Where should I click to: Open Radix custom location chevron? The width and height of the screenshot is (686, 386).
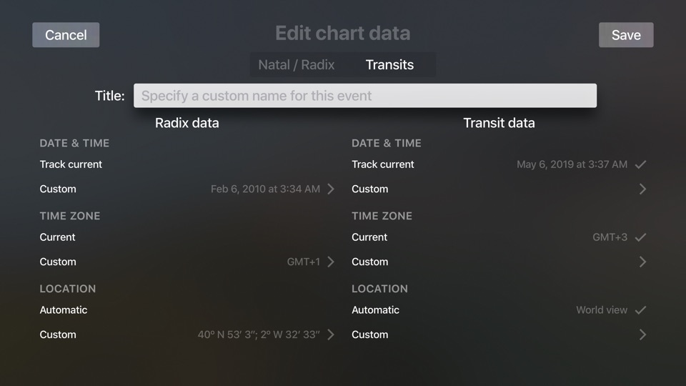[331, 335]
